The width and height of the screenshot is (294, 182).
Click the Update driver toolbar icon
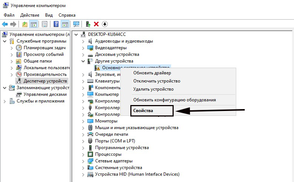88,24
